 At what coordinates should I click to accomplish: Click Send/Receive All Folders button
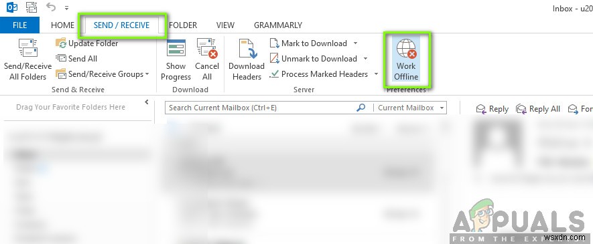coord(27,59)
